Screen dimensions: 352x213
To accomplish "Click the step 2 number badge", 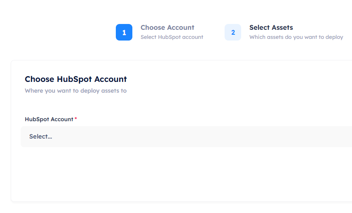I will 233,32.
